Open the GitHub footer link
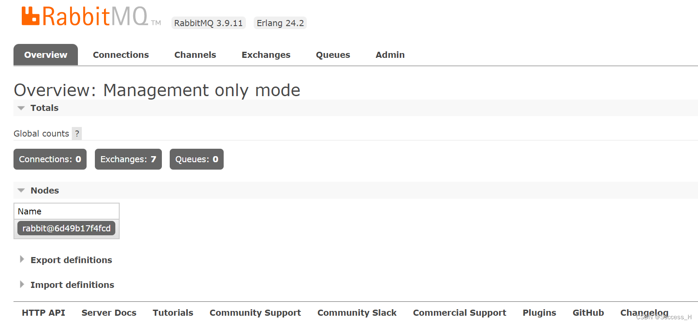This screenshot has height=324, width=698. (588, 313)
